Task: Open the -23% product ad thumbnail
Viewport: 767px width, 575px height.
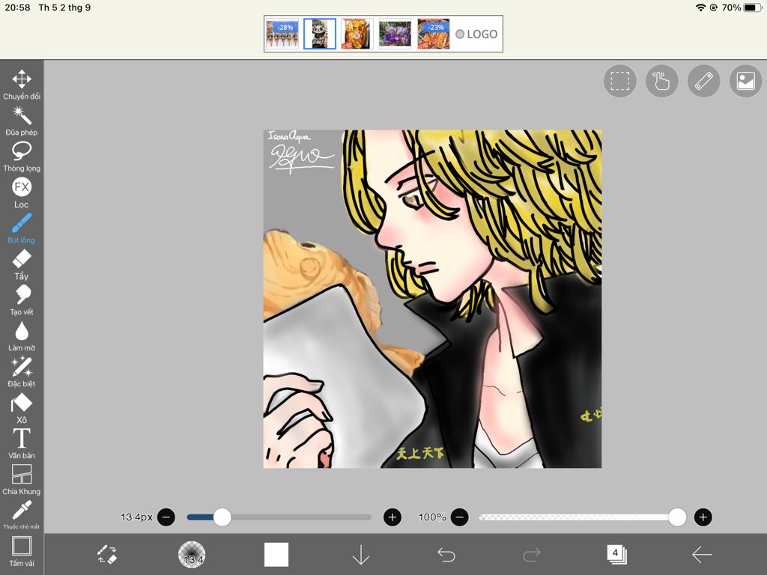Action: point(434,34)
